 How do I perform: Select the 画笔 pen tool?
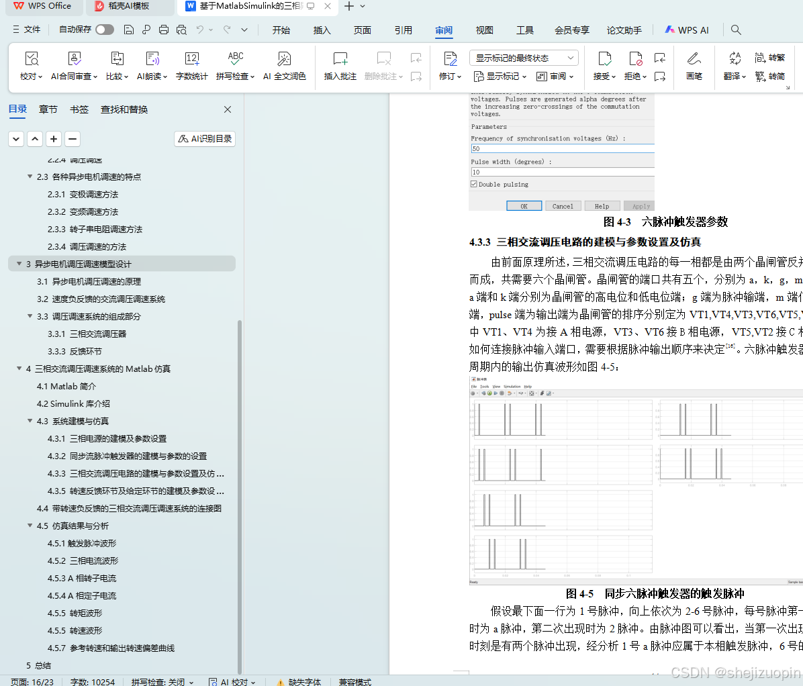tap(694, 66)
